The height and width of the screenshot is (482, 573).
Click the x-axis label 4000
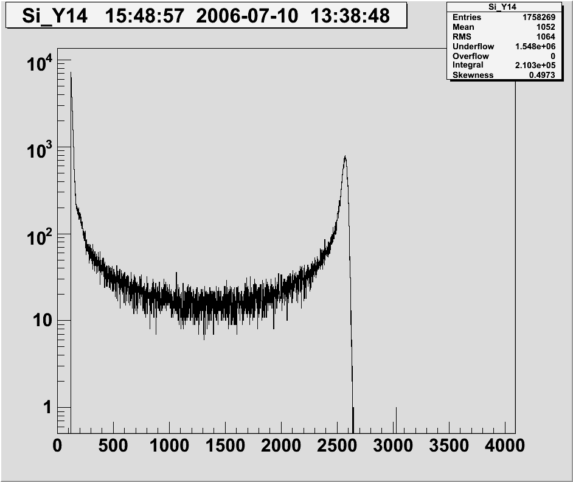point(505,446)
